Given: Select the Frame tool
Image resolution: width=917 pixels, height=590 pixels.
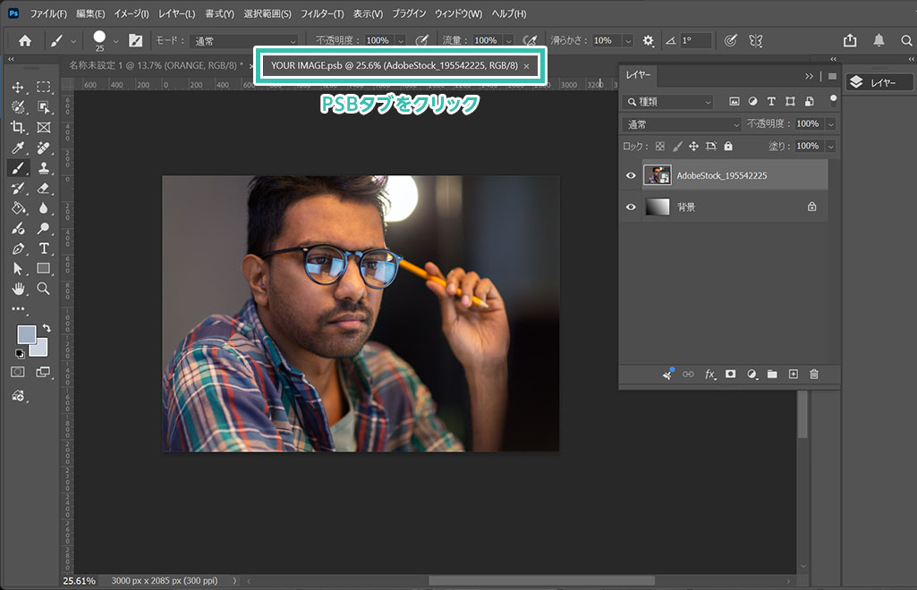Looking at the screenshot, I should click(x=43, y=127).
